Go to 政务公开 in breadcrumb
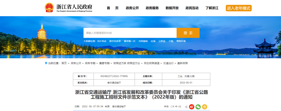281x111 pixels. point(76,63)
